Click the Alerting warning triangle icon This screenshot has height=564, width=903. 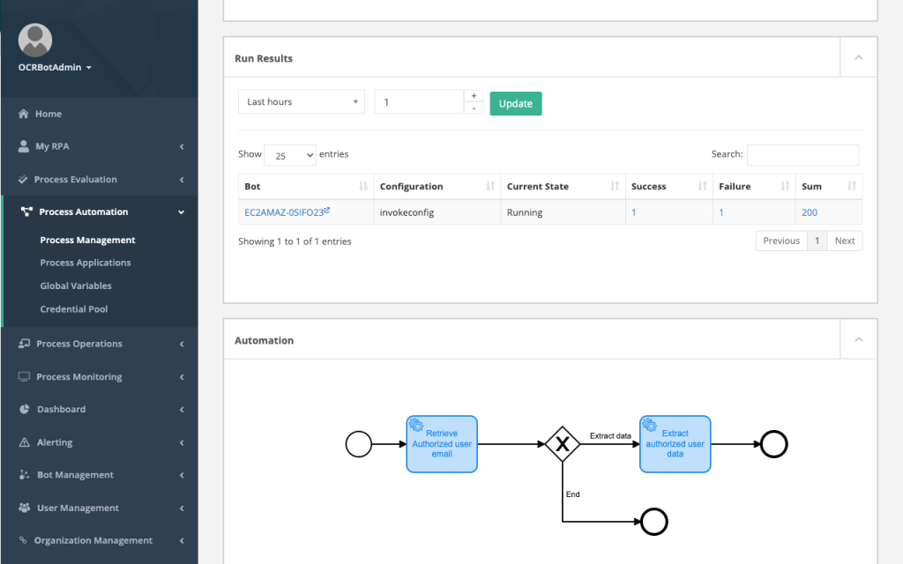pyautogui.click(x=24, y=442)
